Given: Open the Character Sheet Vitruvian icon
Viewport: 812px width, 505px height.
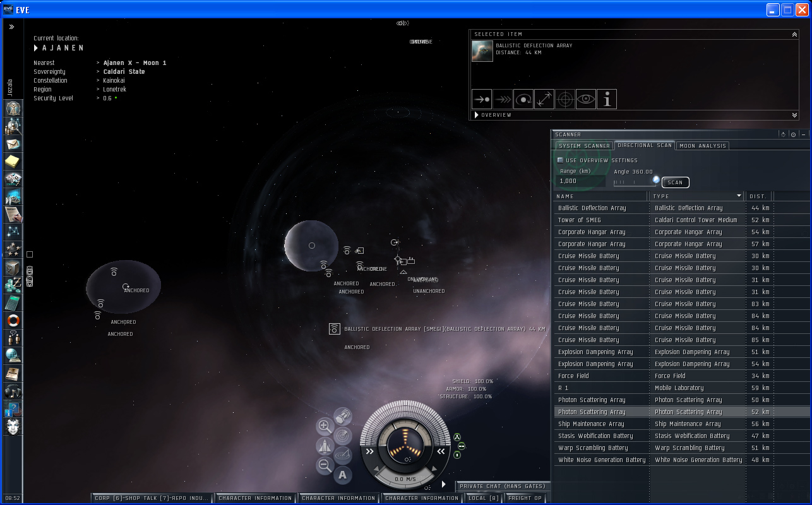Looking at the screenshot, I should click(13, 108).
